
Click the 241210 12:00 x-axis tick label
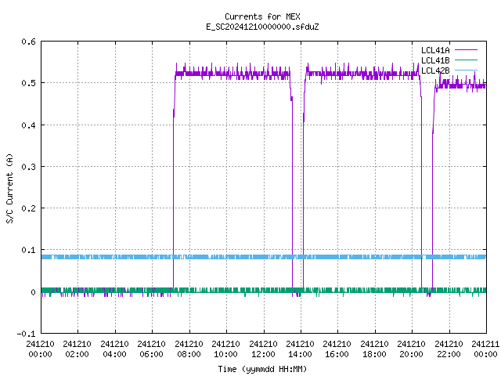pyautogui.click(x=263, y=349)
